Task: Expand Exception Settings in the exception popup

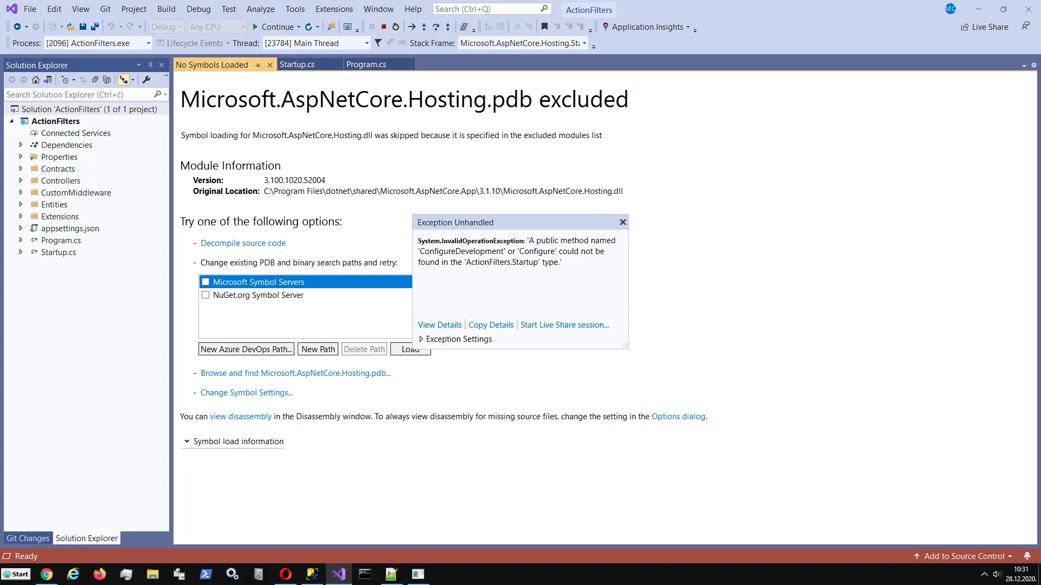Action: 421,339
